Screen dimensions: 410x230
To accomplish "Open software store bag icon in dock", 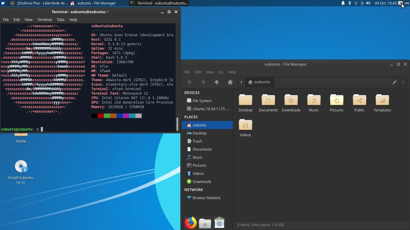I will coord(219,223).
